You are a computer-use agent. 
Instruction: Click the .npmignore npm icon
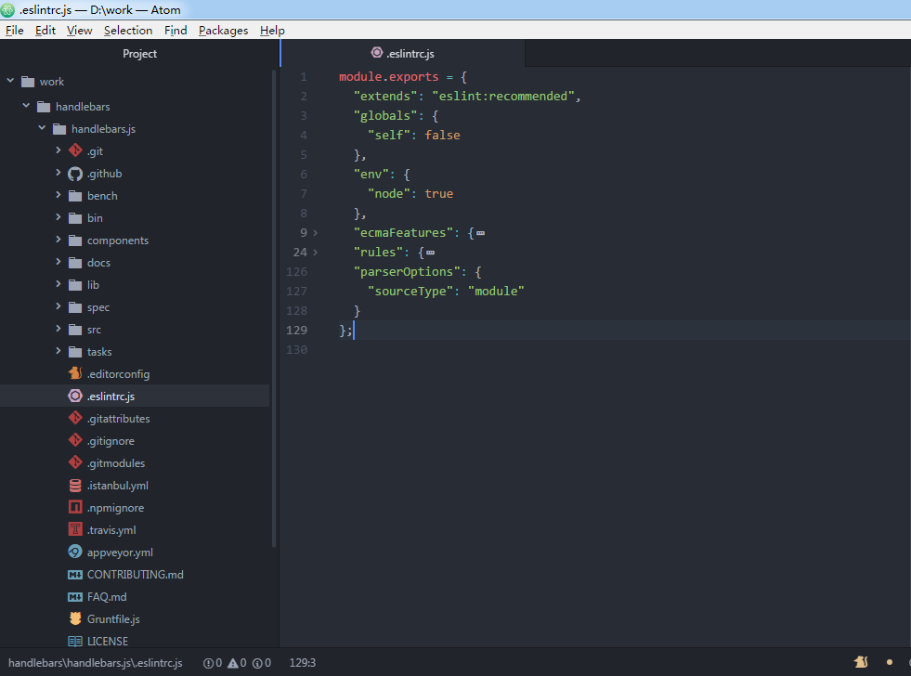[75, 507]
